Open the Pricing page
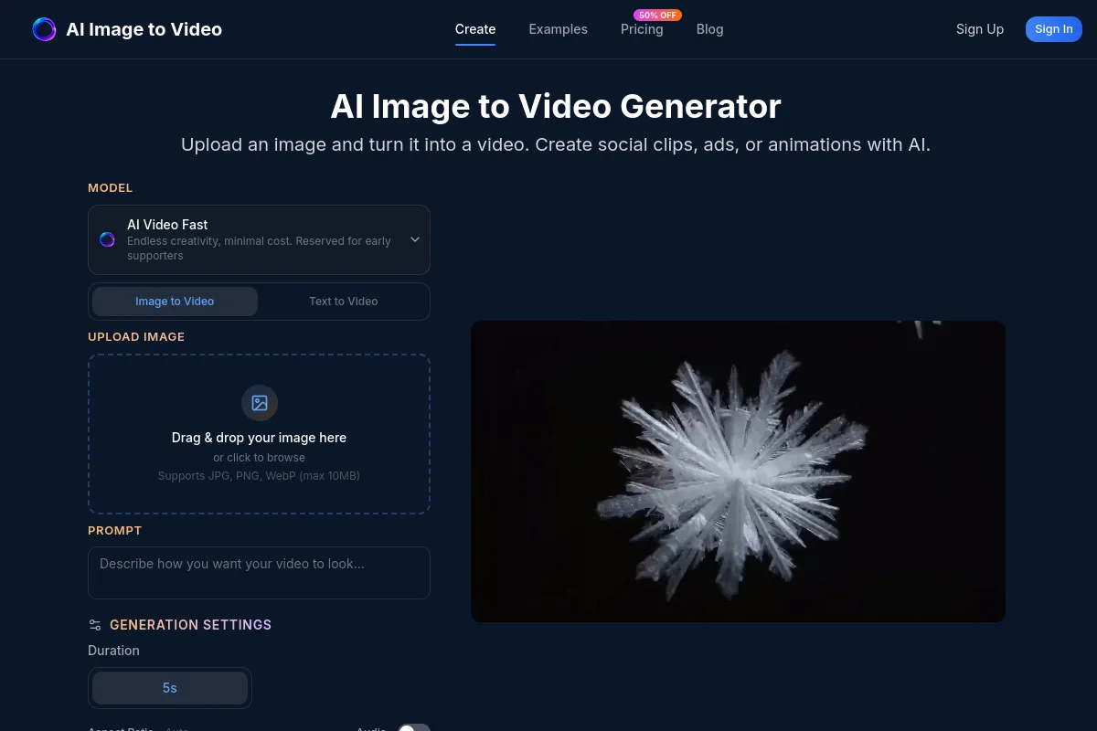Viewport: 1097px width, 731px height. pyautogui.click(x=642, y=29)
